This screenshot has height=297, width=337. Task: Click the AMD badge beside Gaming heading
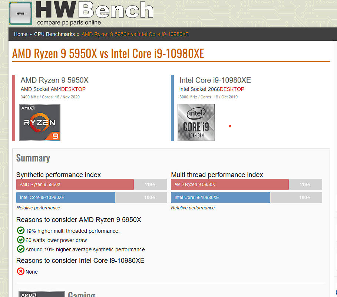tap(42, 294)
